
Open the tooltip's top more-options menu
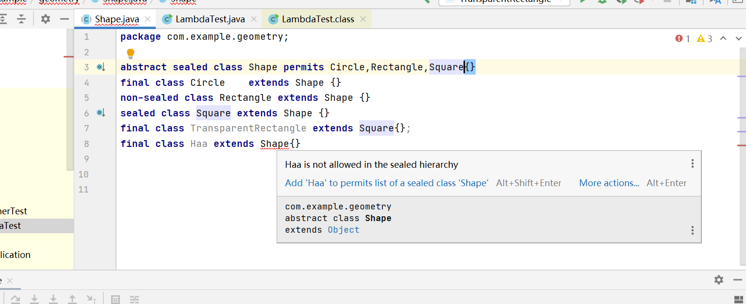point(693,164)
